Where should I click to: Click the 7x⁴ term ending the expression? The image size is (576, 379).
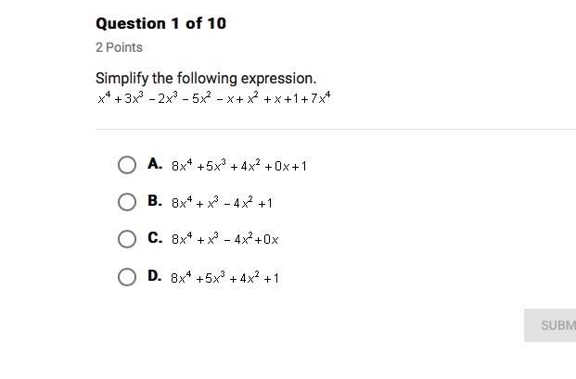pos(321,97)
